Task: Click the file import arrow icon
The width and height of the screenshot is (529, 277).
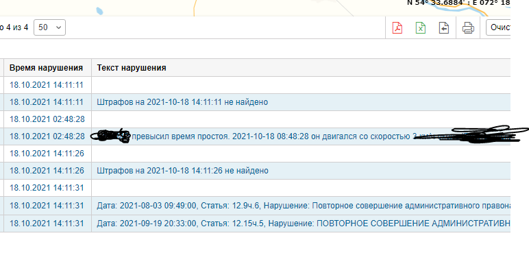Action: 444,28
